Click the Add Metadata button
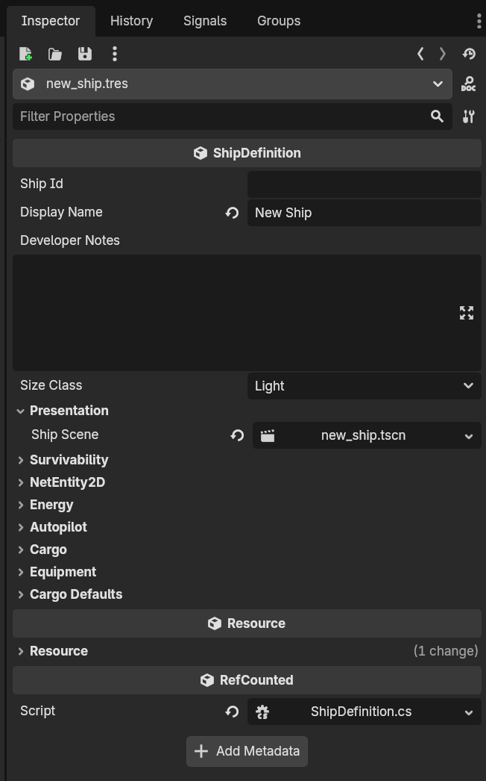The image size is (486, 781). [247, 751]
